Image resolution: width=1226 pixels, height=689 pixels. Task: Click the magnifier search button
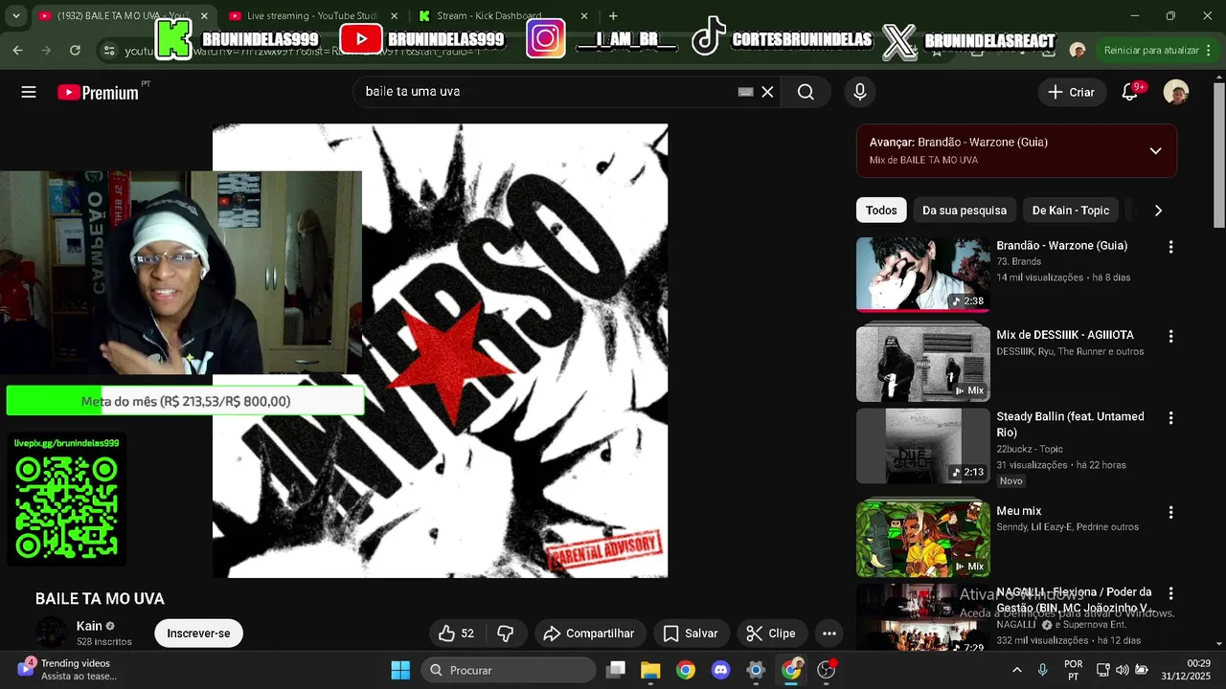(806, 92)
